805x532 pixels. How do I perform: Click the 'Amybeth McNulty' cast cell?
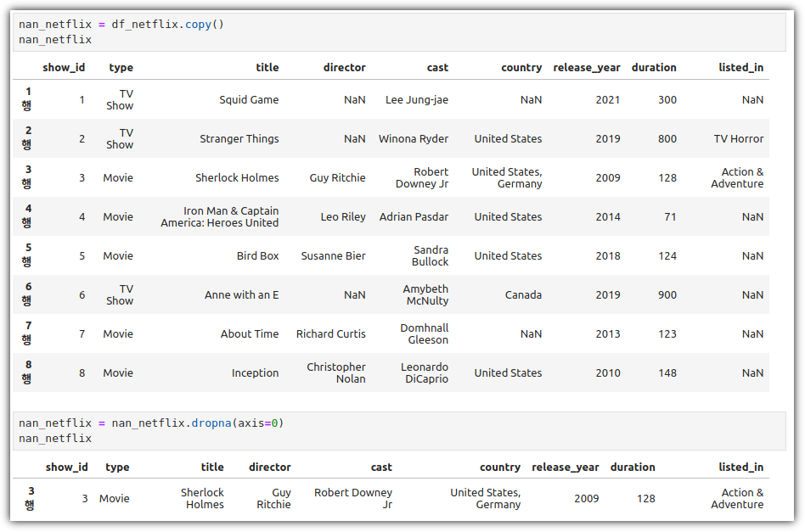tap(425, 294)
